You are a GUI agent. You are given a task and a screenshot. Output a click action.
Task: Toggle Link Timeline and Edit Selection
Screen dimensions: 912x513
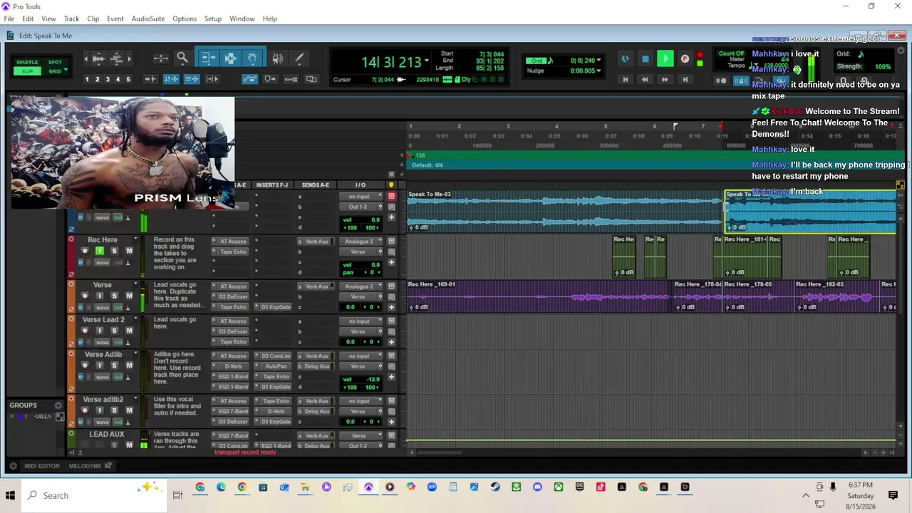171,79
